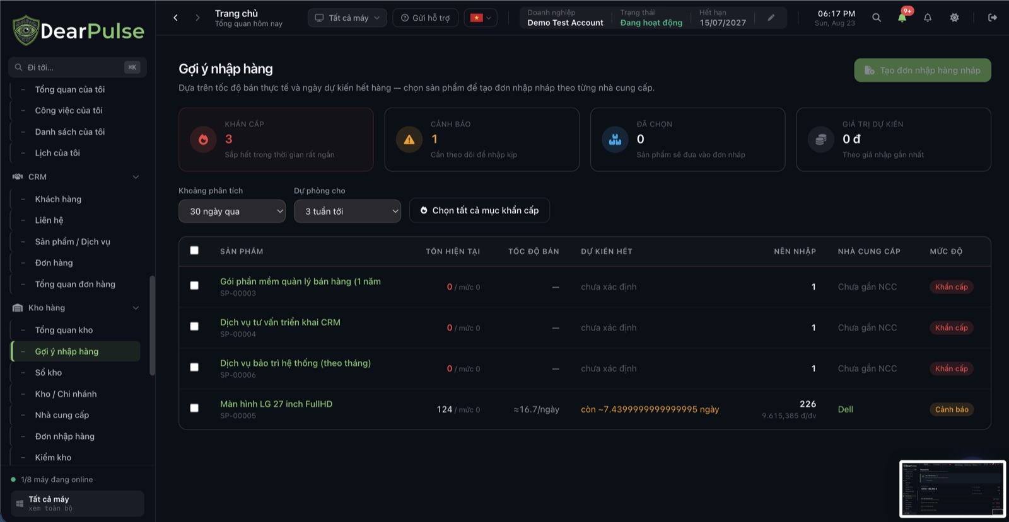Open settings with the gear icon
Viewport: 1009px width, 522px height.
click(954, 18)
